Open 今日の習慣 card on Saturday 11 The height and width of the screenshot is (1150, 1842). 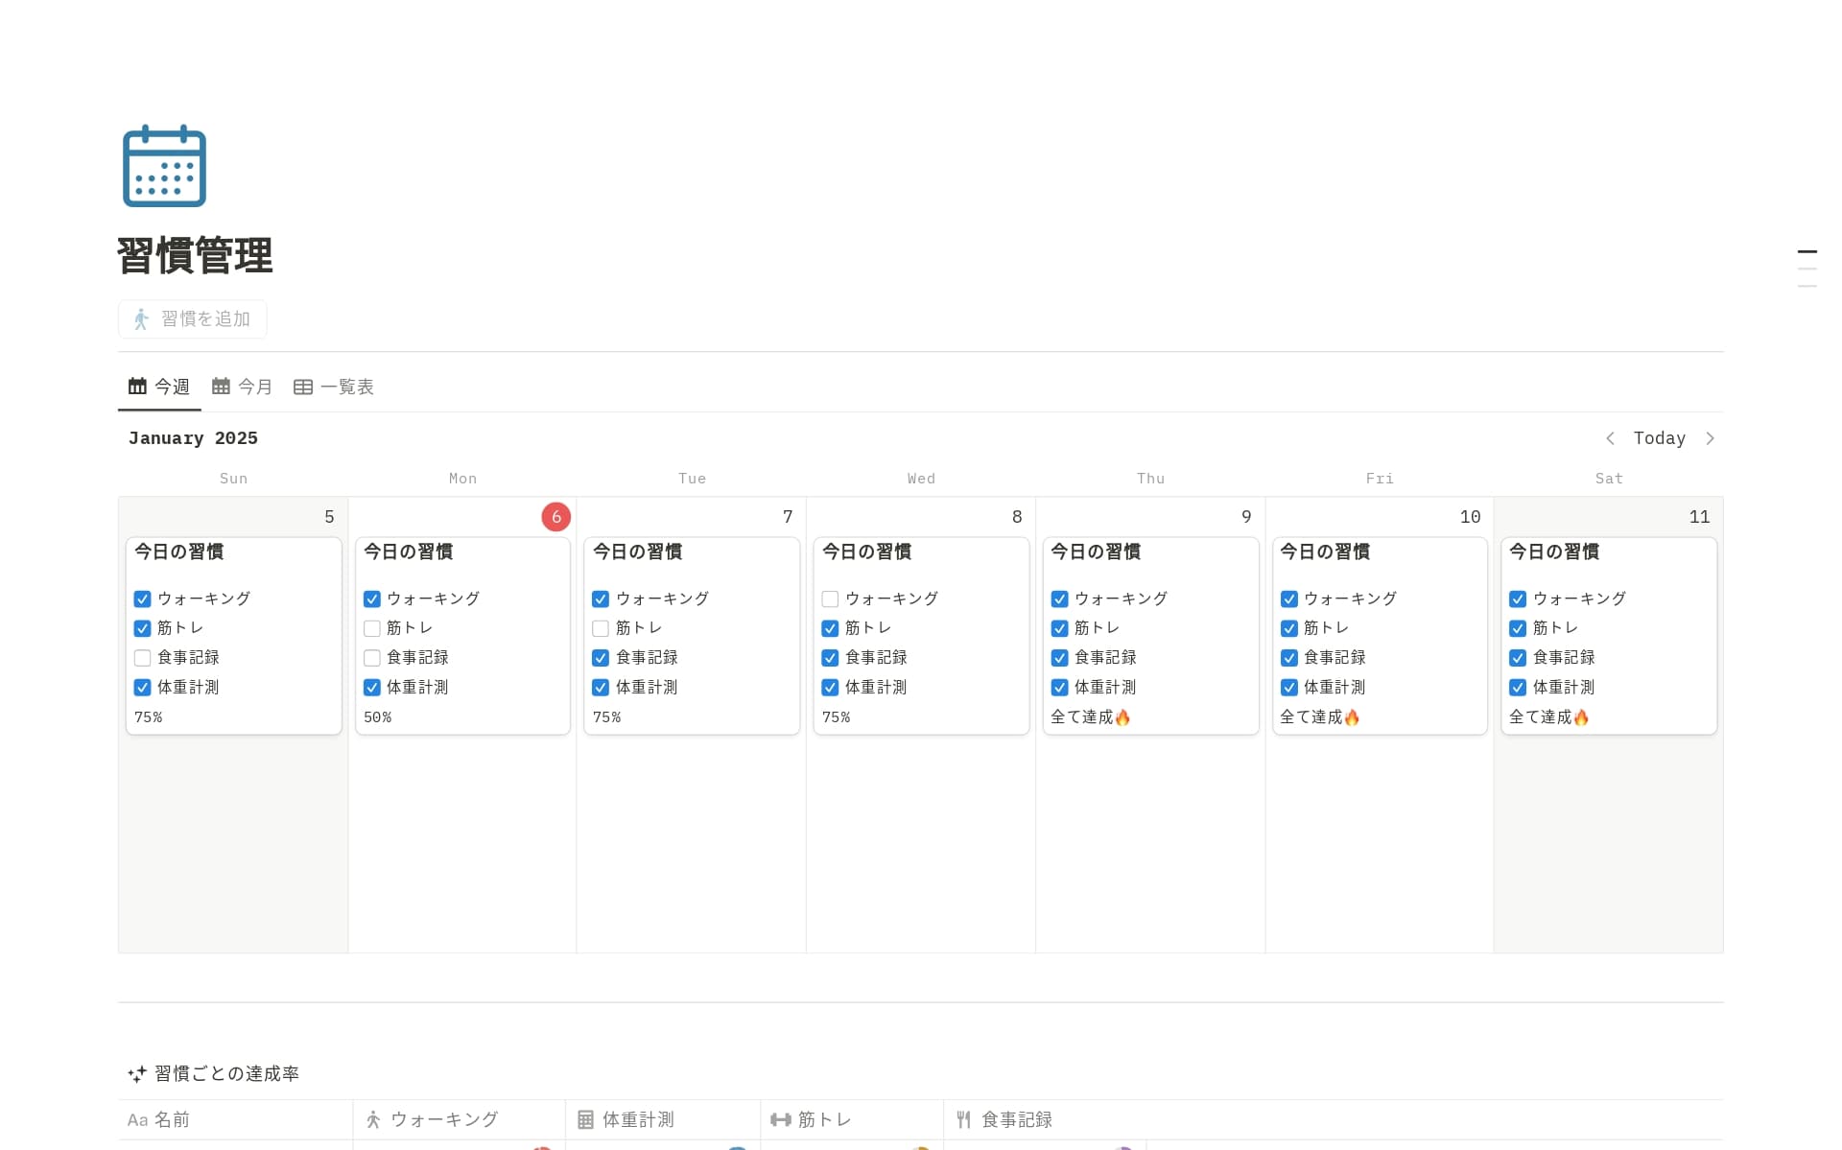click(x=1554, y=552)
